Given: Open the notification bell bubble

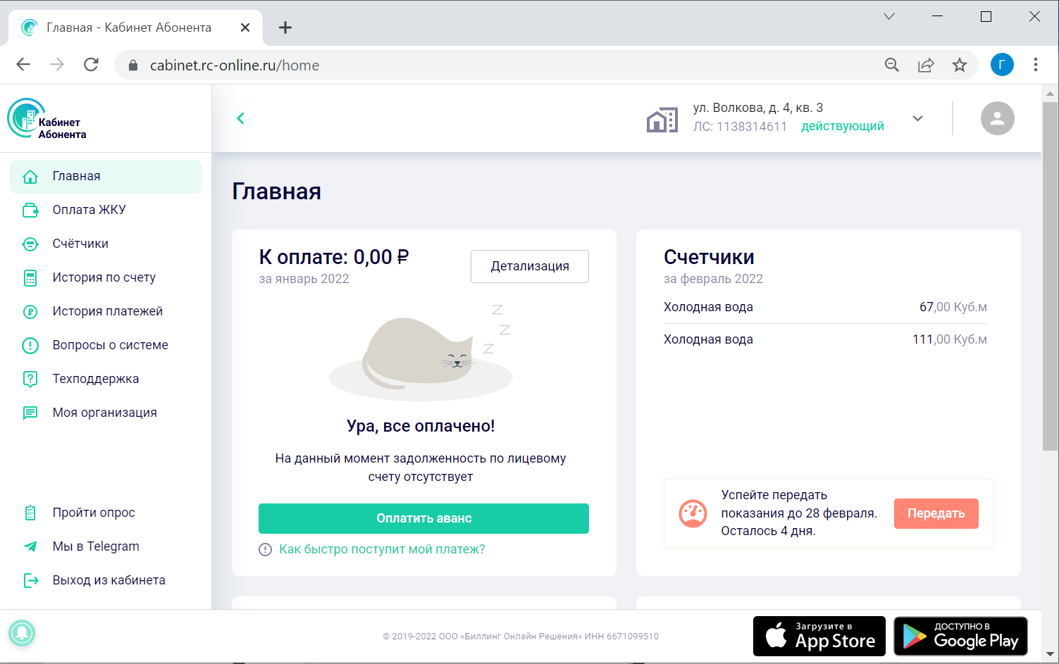Looking at the screenshot, I should tap(22, 632).
